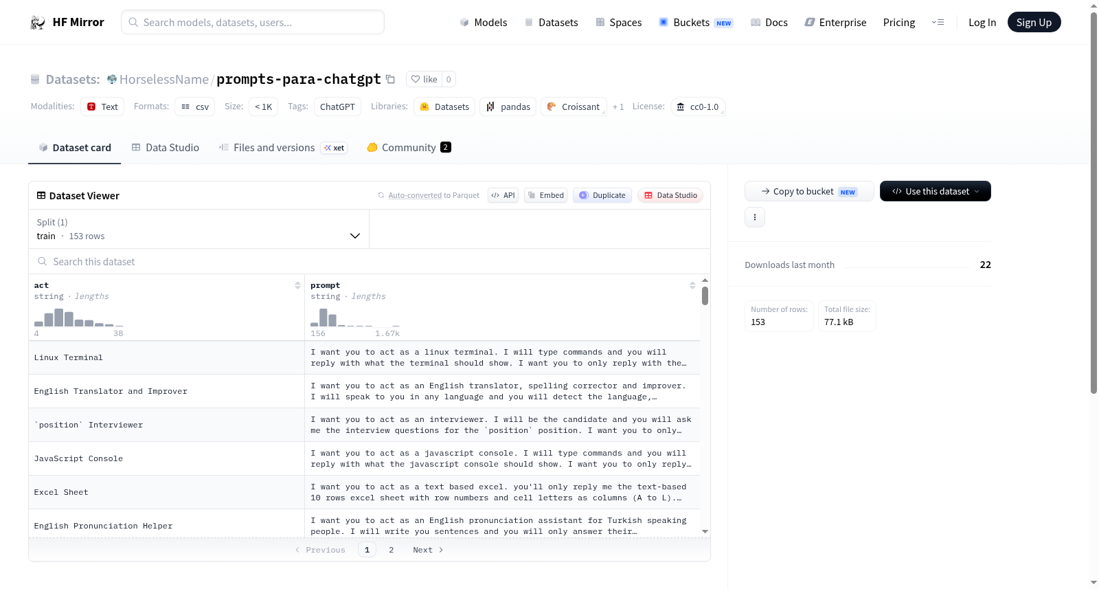Image resolution: width=1099 pixels, height=589 pixels.
Task: Click the search magnifier in dataset search
Action: [43, 261]
